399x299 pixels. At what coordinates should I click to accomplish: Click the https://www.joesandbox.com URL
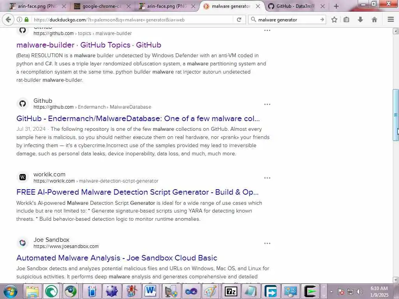pyautogui.click(x=66, y=246)
